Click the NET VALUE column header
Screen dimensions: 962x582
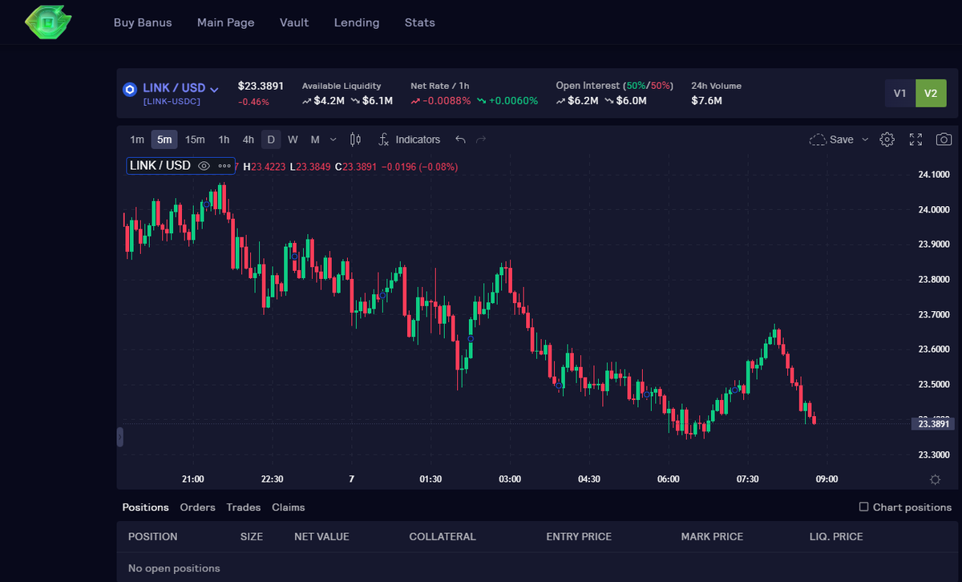tap(321, 536)
